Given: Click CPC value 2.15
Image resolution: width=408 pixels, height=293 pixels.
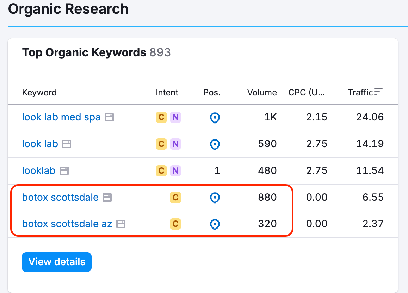Looking at the screenshot, I should pos(317,117).
